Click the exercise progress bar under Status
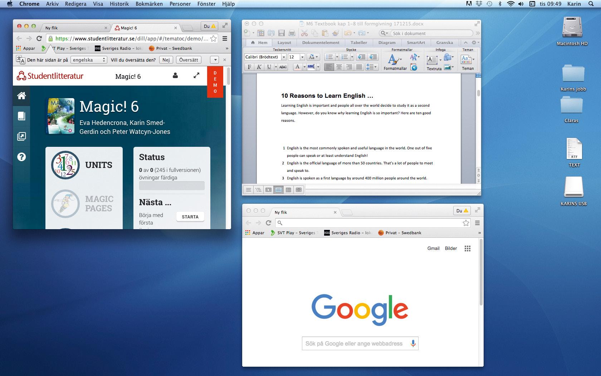 coord(172,185)
